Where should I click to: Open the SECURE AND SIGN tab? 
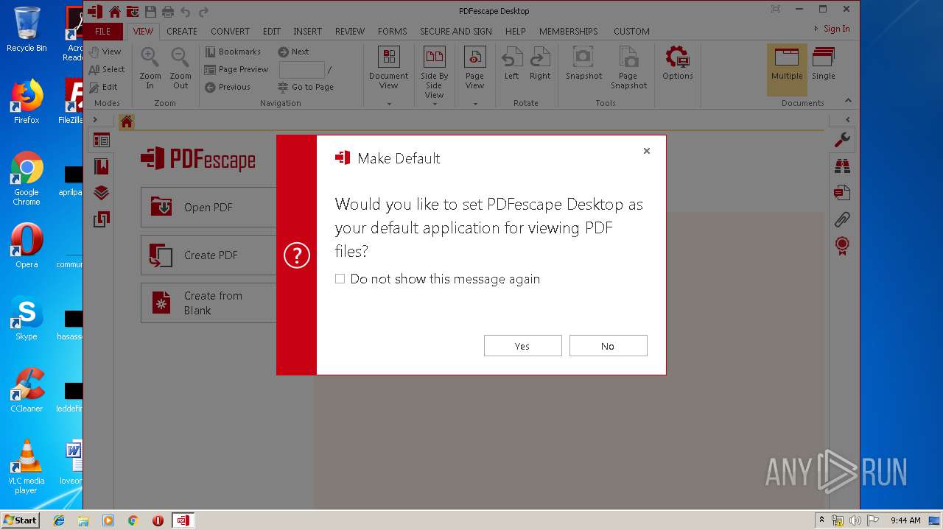(x=456, y=31)
